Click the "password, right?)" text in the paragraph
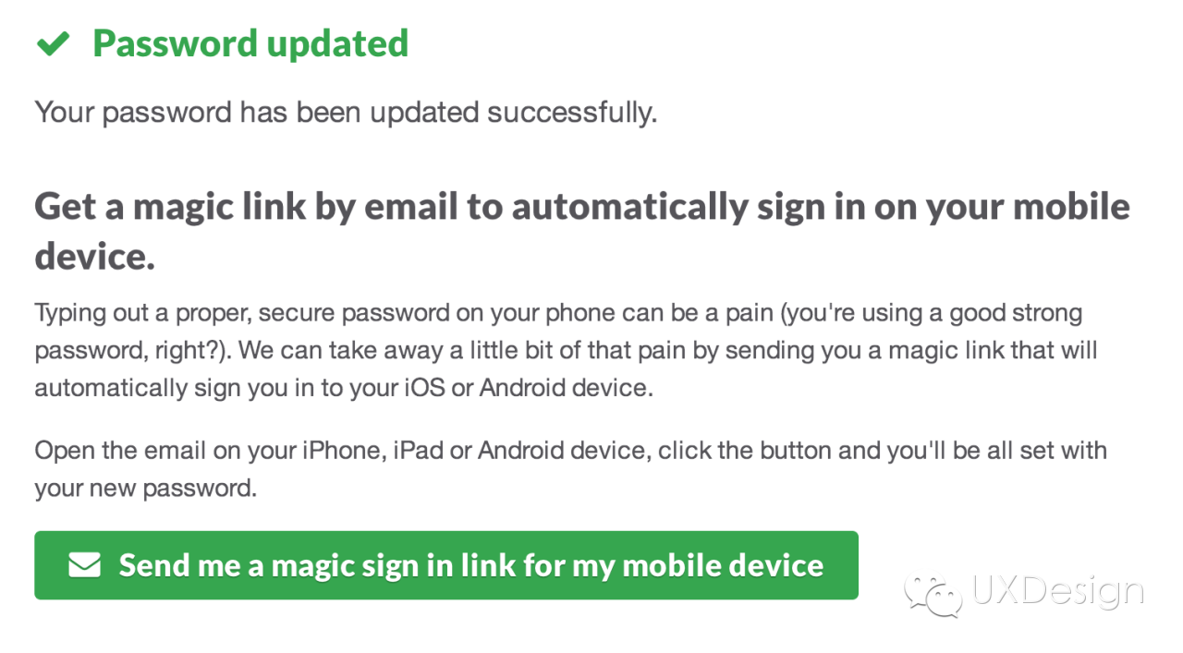The width and height of the screenshot is (1183, 653). point(121,351)
